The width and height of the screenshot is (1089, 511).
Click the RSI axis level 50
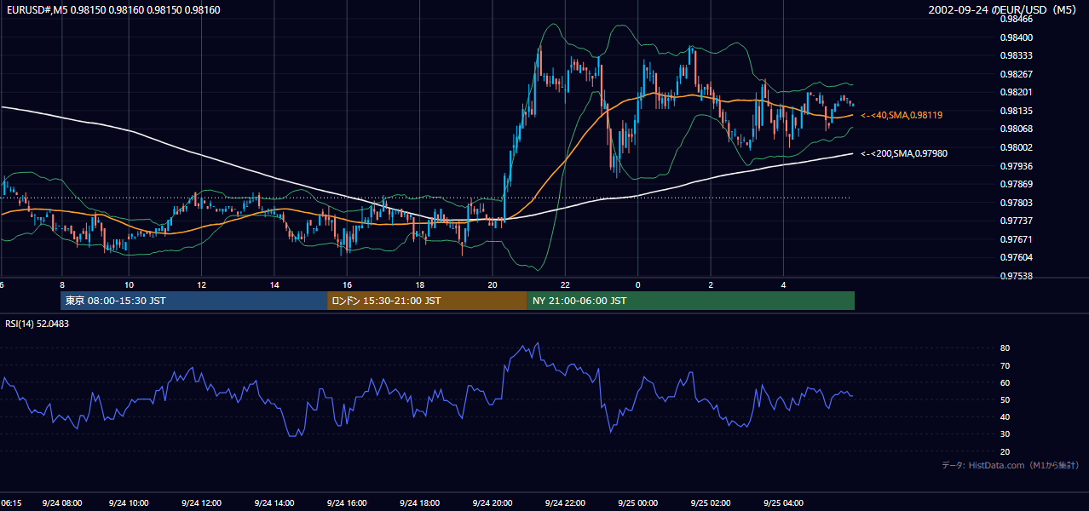tap(1005, 399)
